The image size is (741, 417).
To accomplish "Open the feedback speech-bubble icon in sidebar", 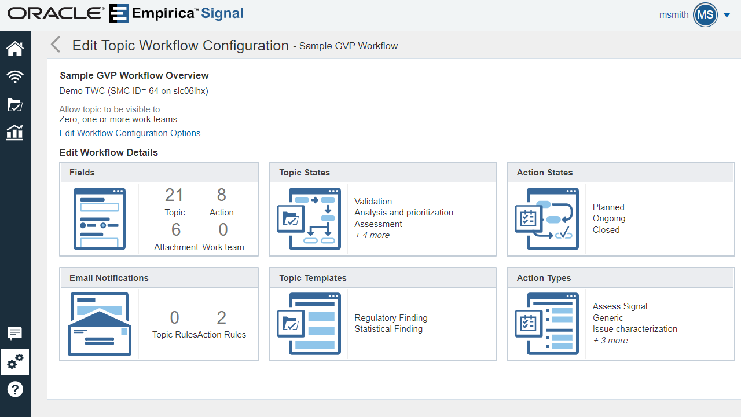I will 15,334.
